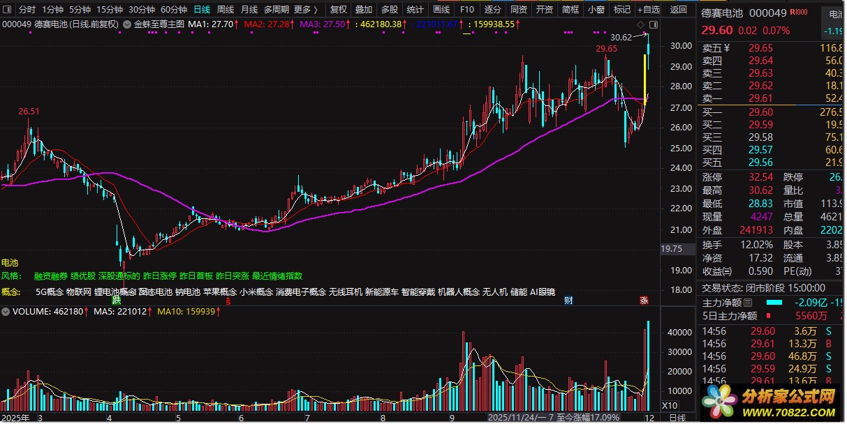This screenshot has height=424, width=847.
Task: Open the main chart indicator dropdown circle icon
Action: point(126,24)
